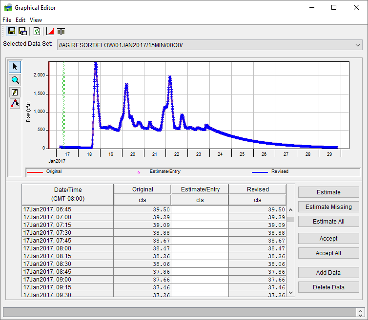Viewport: 368px width, 320px height.
Task: Select the magnifier zoom tool
Action: coord(15,80)
